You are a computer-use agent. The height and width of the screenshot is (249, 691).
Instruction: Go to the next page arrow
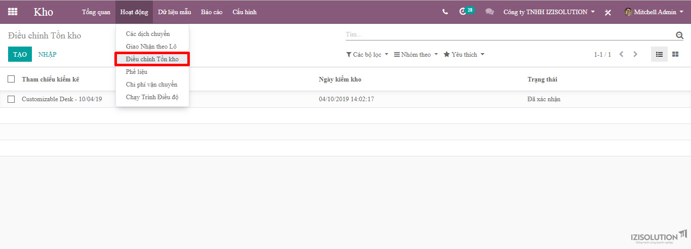coord(635,54)
